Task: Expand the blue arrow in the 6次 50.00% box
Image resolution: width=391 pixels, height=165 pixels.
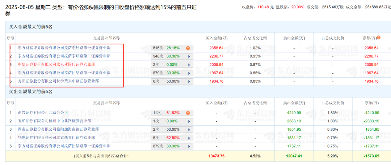Action: pyautogui.click(x=189, y=81)
